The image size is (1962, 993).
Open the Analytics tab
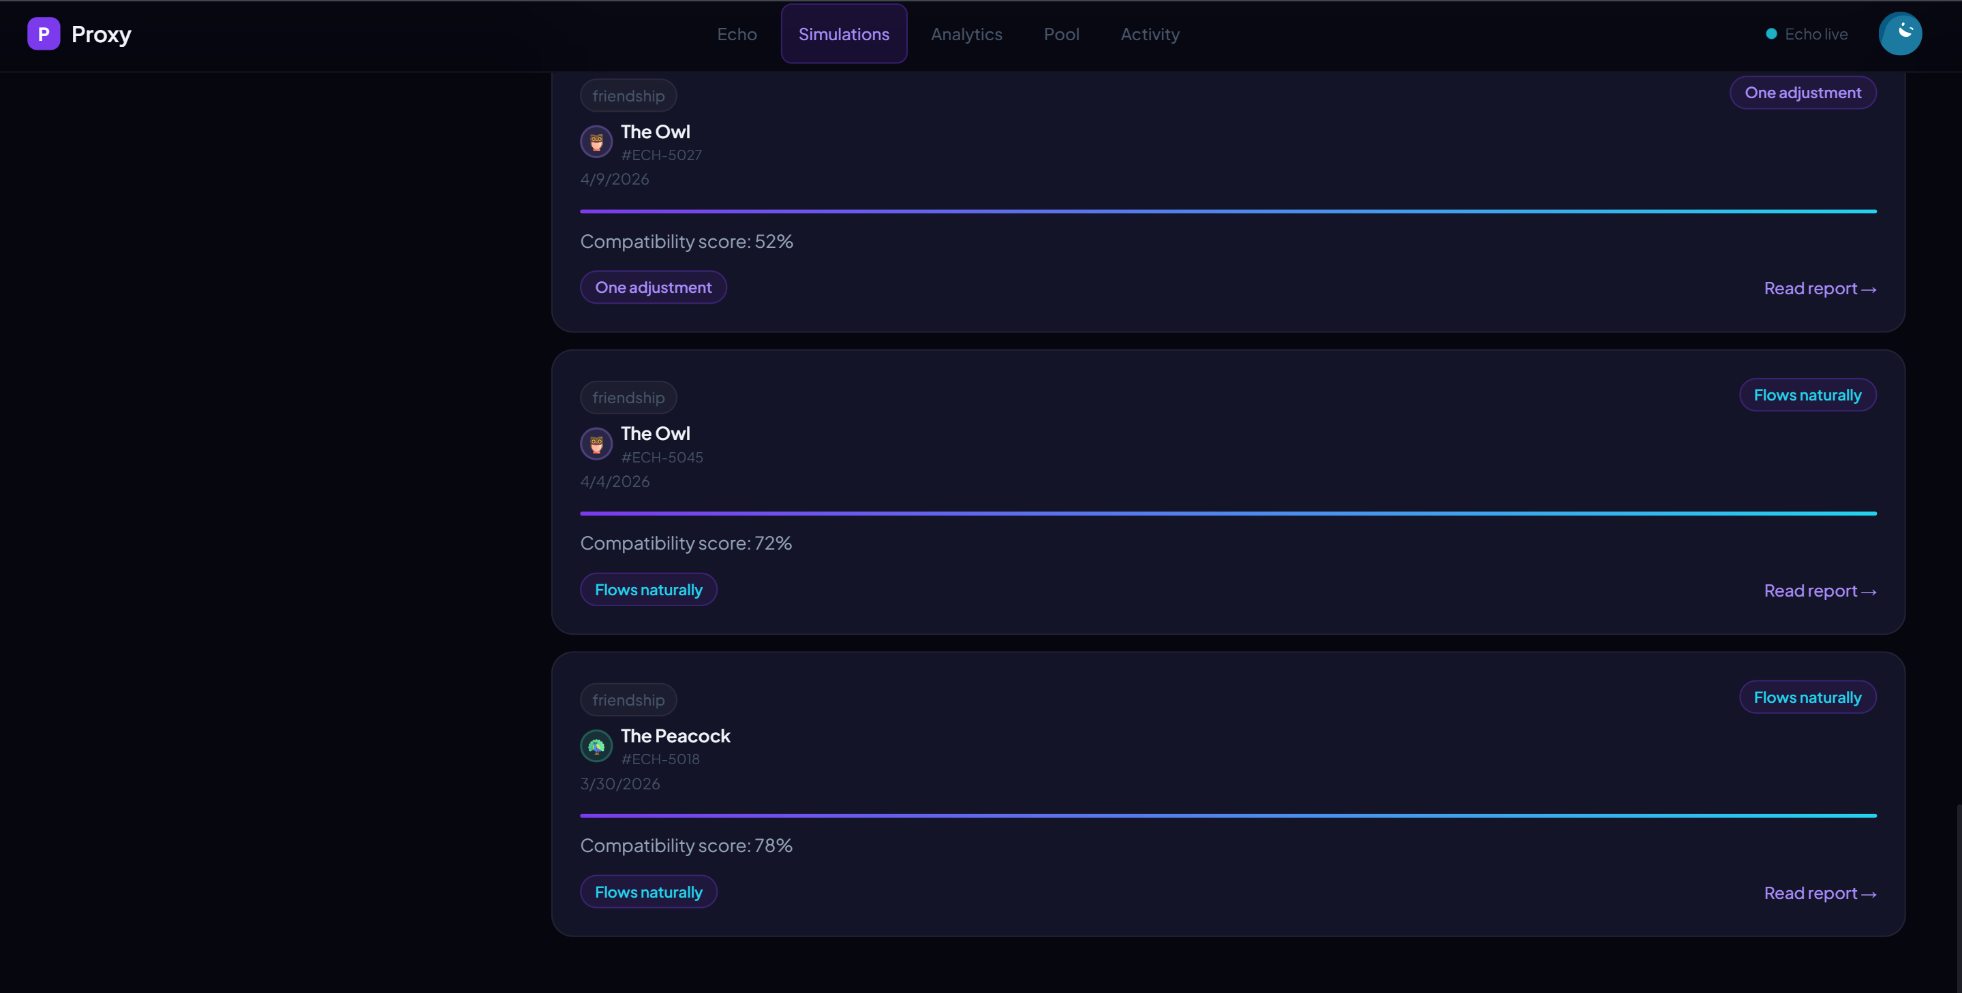[x=966, y=34]
